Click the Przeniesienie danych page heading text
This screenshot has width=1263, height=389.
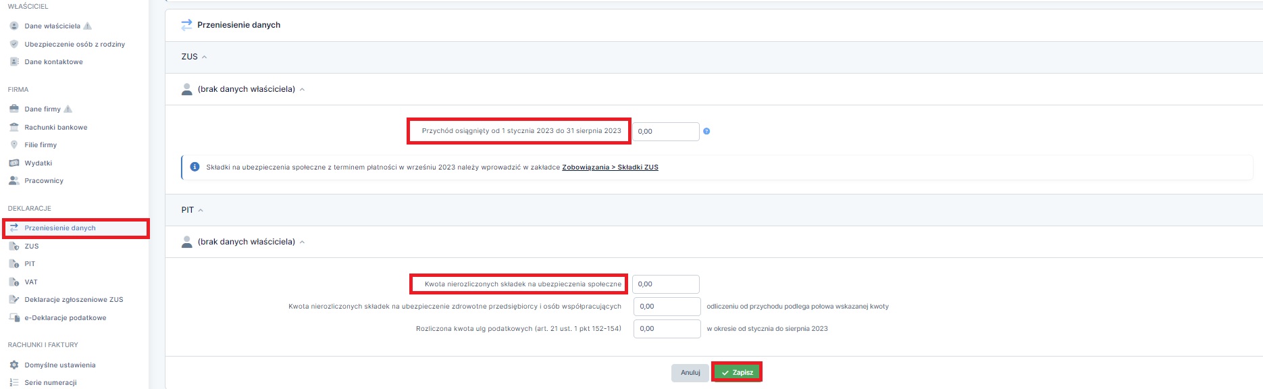(239, 25)
